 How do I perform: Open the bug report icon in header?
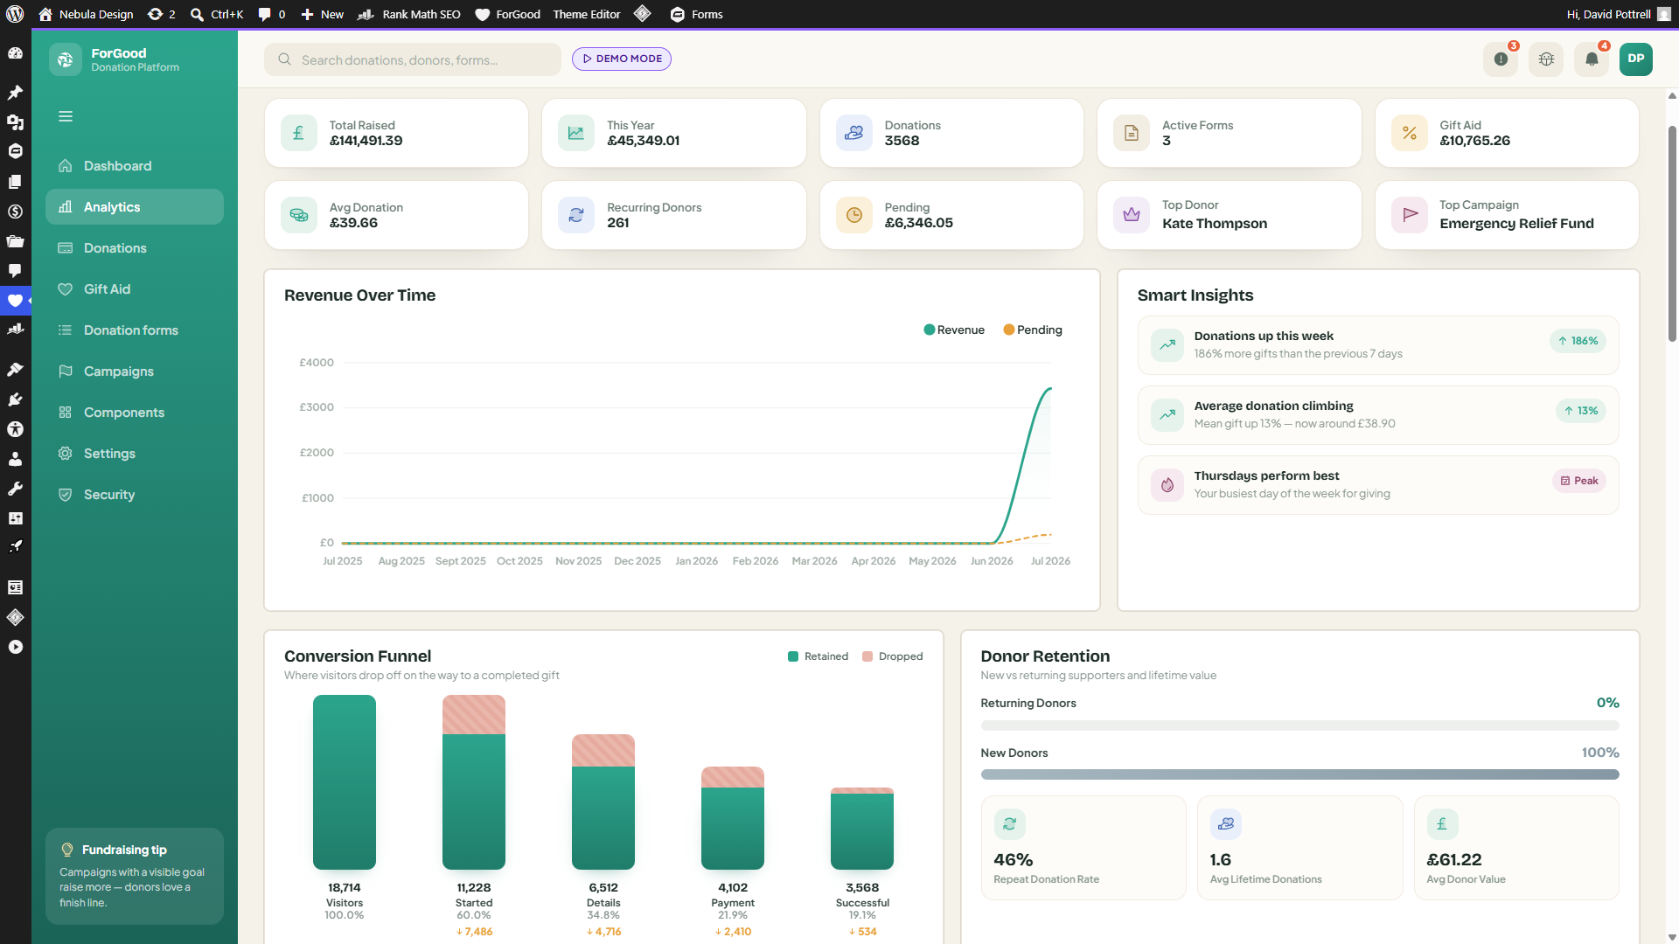pos(1546,59)
